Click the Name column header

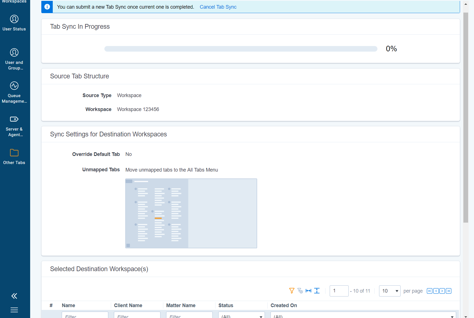point(68,305)
